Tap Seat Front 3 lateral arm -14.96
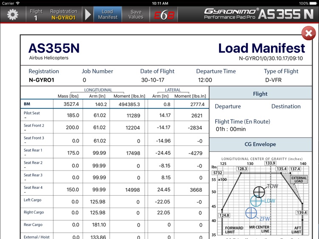 pos(163,141)
